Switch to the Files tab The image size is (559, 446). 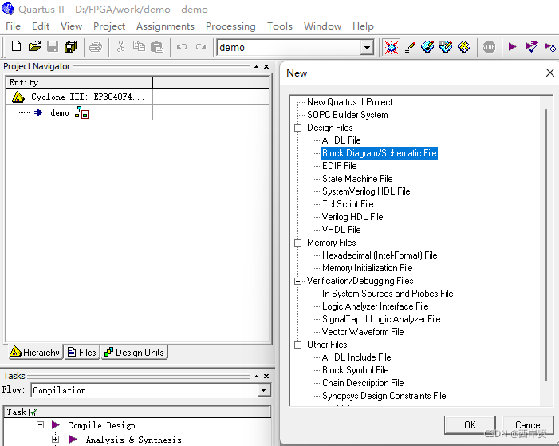tap(82, 352)
